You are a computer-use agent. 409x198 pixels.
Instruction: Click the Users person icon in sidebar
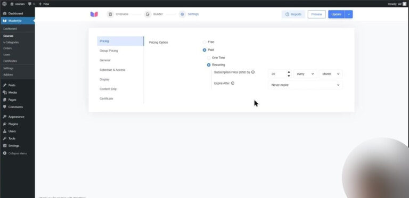coord(5,131)
